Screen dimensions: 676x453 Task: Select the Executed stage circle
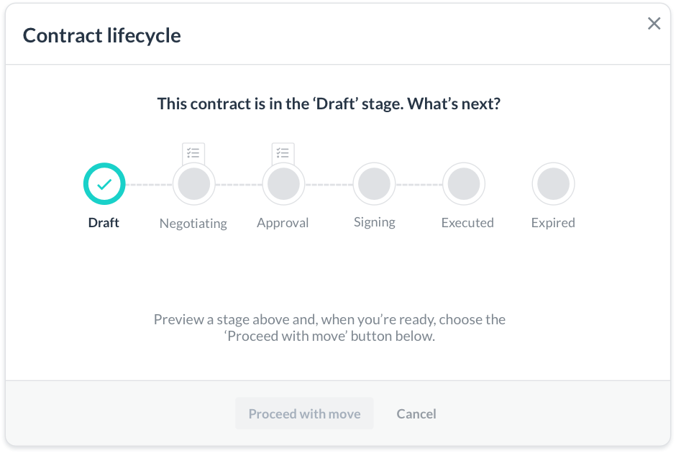[x=465, y=183]
